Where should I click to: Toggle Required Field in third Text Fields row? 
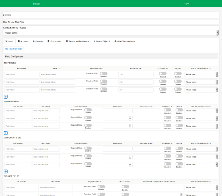point(104,89)
